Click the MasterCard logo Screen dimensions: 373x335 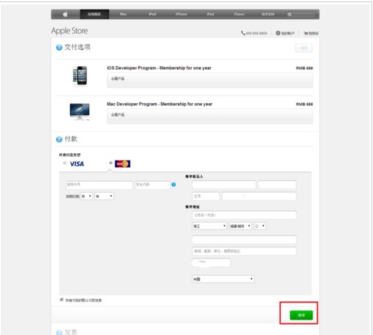pos(122,163)
